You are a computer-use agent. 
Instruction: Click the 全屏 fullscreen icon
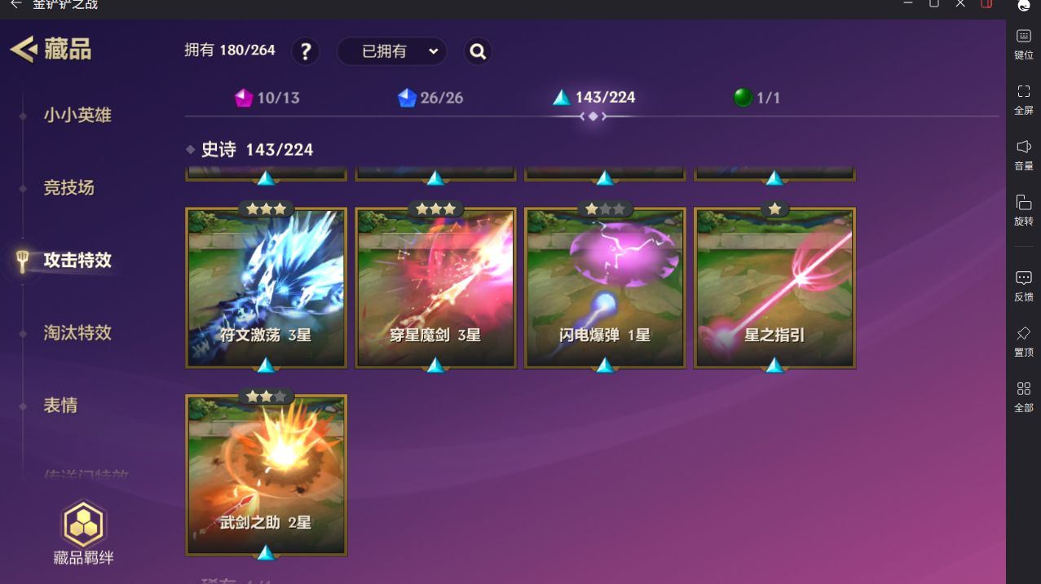(x=1024, y=91)
